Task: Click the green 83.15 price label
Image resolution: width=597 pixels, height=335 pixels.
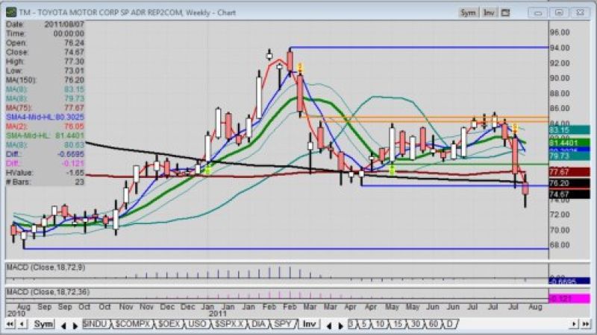Action: 571,130
